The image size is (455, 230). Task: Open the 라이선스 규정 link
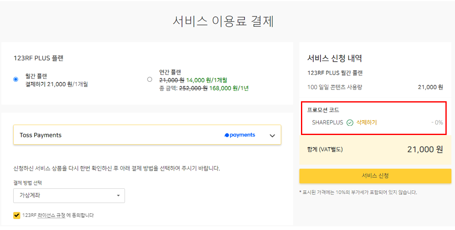point(51,215)
